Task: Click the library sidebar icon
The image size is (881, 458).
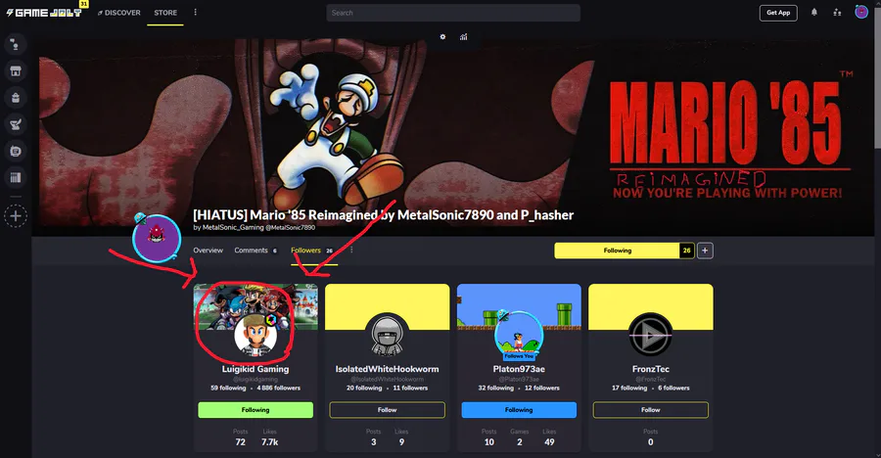Action: tap(16, 151)
